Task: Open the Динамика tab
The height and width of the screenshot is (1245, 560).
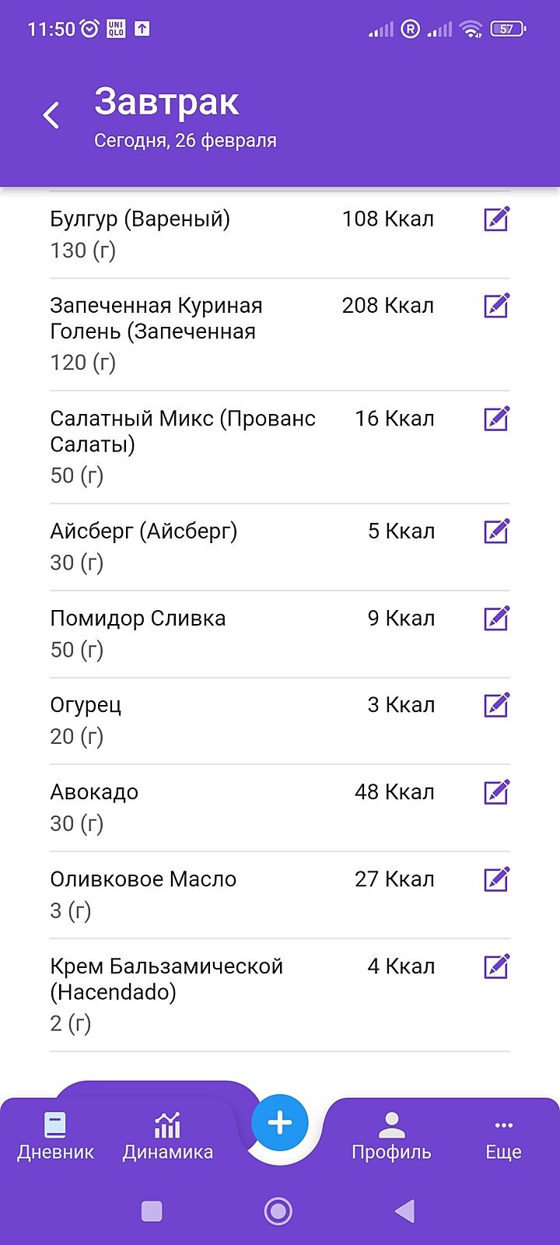Action: click(x=167, y=1137)
